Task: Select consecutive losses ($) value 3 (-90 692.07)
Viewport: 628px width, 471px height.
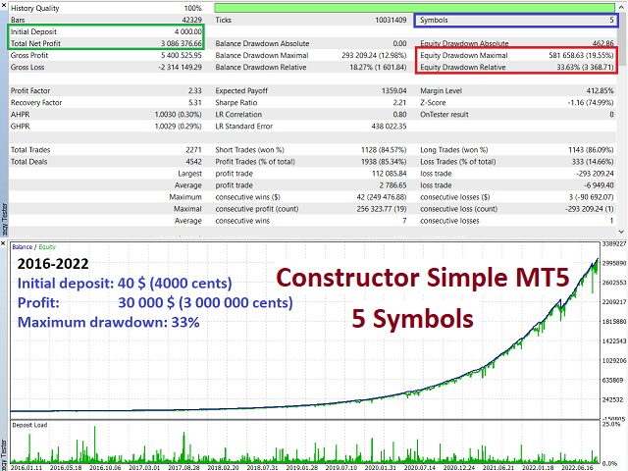Action: coord(591,197)
